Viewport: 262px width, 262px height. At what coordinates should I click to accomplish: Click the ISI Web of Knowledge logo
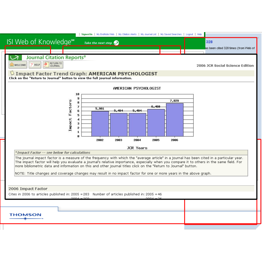click(40, 42)
